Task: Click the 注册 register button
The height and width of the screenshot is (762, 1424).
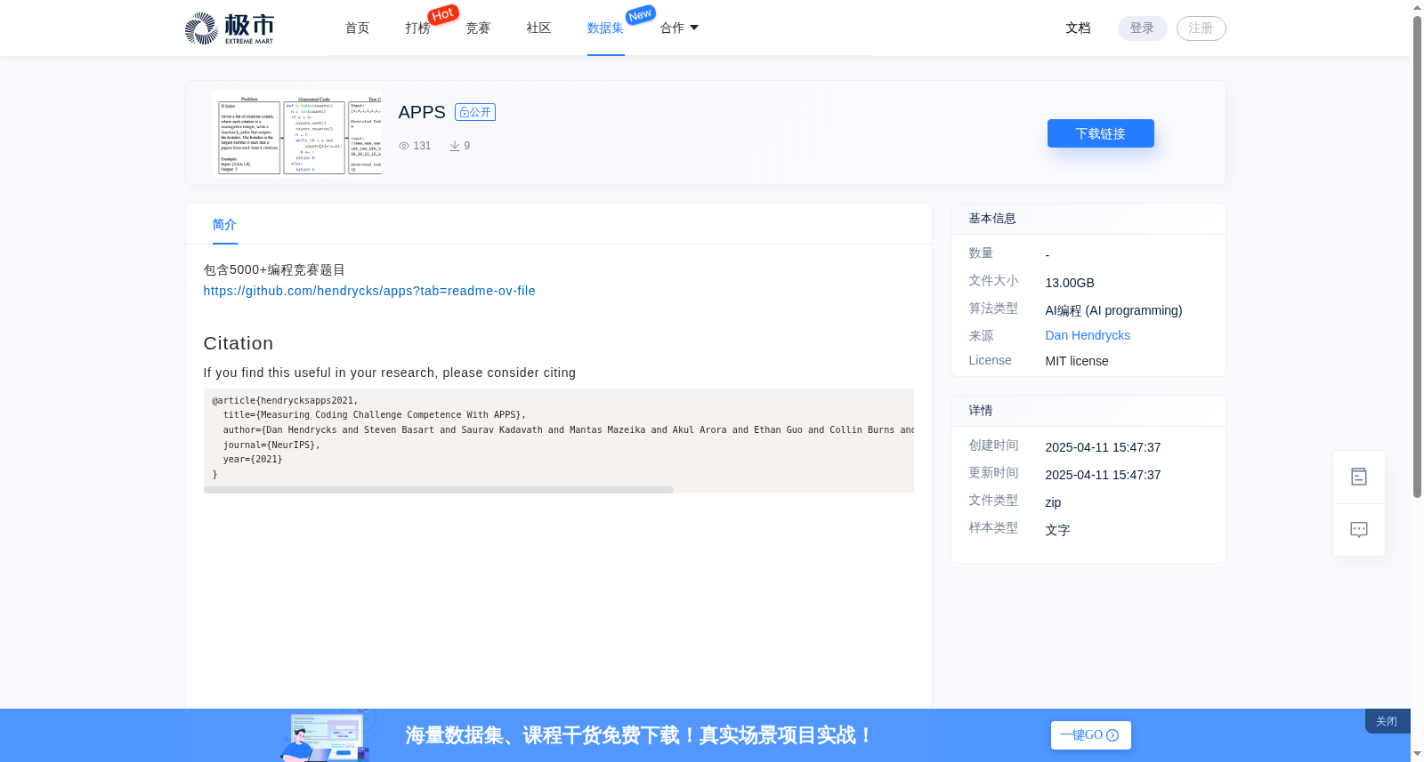Action: click(1201, 28)
